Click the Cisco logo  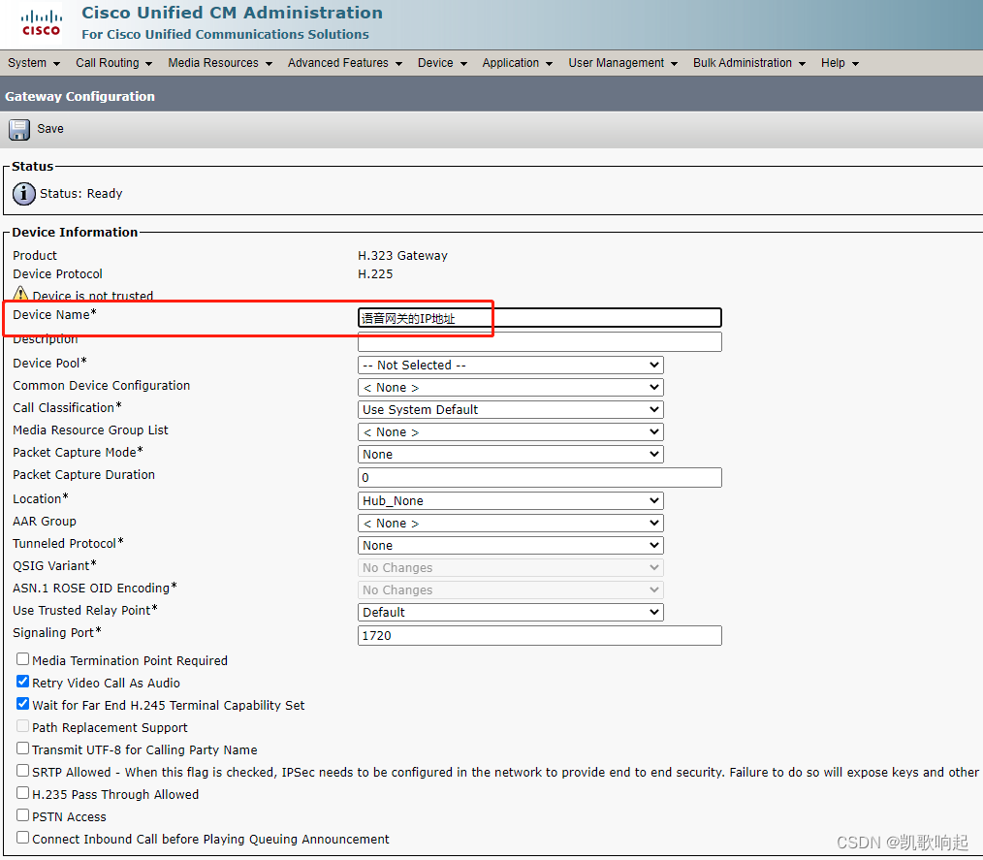pos(41,22)
